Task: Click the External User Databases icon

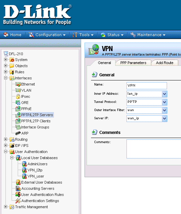Action: coord(18,182)
